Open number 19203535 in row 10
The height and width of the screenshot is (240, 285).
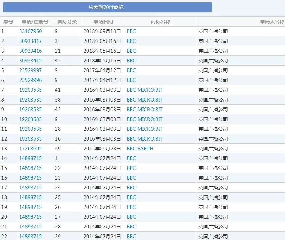(30, 119)
